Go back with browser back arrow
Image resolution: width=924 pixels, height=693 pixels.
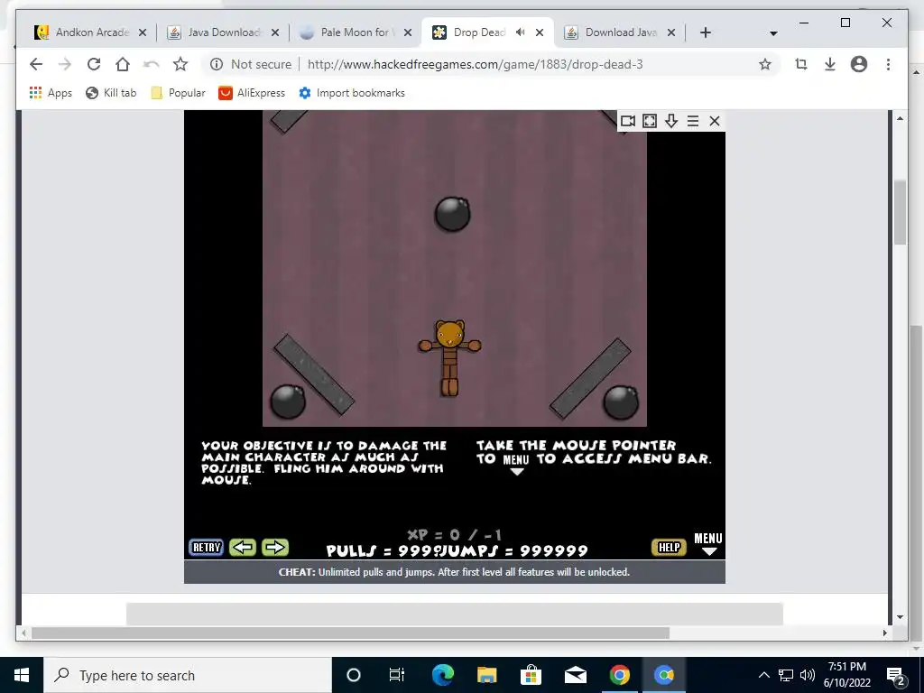click(x=36, y=64)
